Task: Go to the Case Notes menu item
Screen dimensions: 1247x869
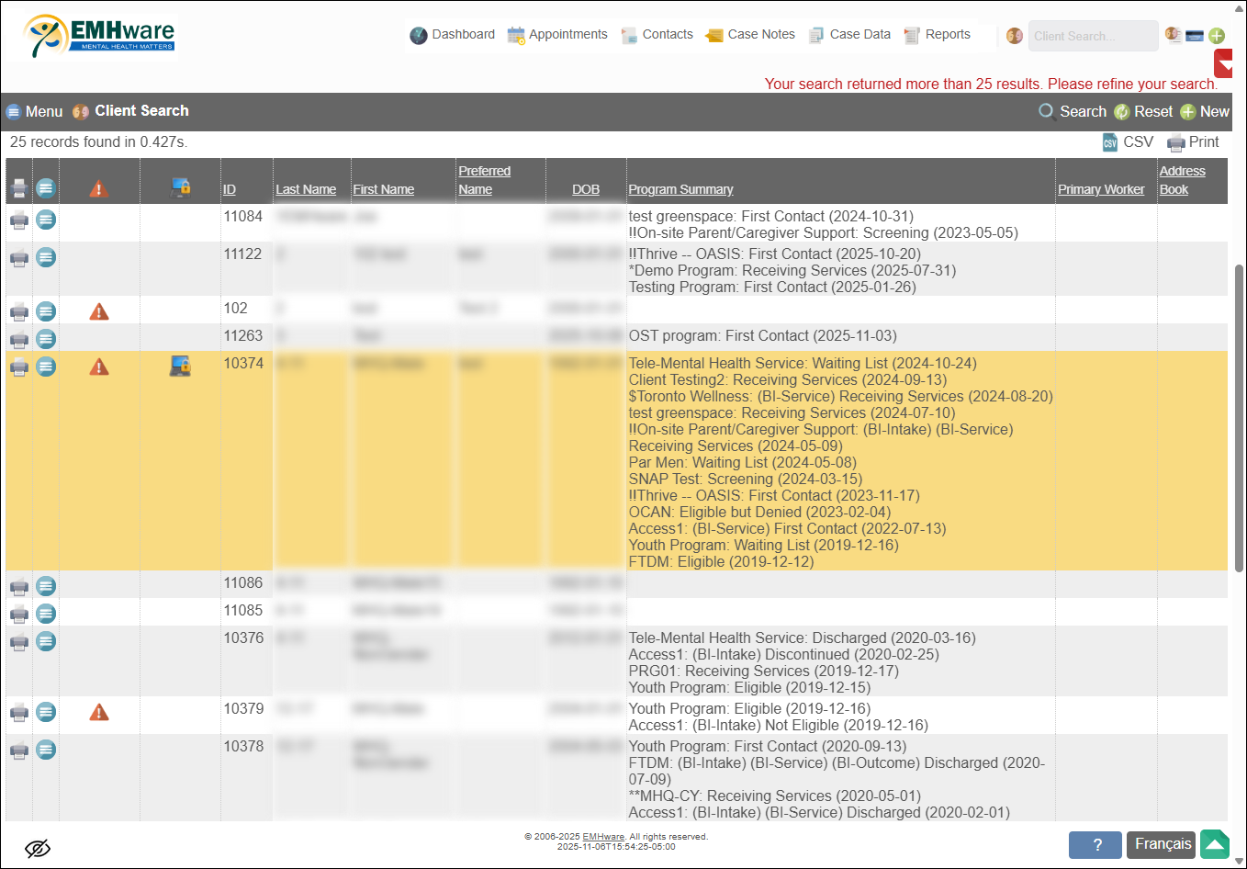Action: [750, 35]
